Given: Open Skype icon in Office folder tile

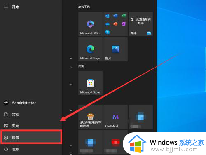Looking at the screenshot, I should tap(108, 32).
